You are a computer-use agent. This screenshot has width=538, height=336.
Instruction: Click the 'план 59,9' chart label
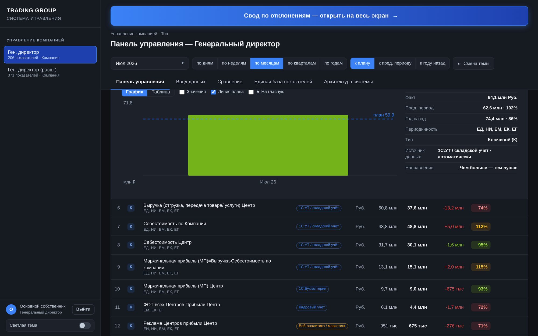pos(384,115)
